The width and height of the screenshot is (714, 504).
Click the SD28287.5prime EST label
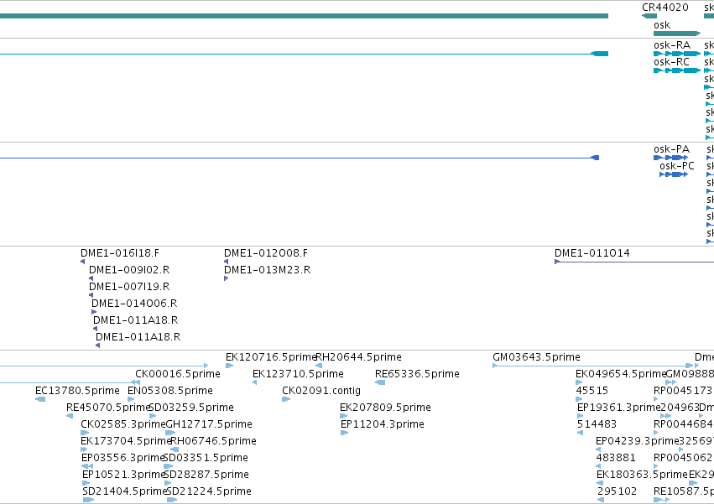coord(206,475)
